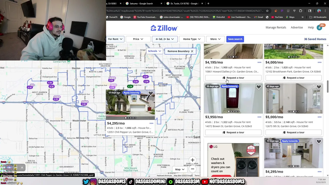Screen dimensions: 329x185
Task: Click the address 12102 Brookhaven Park, Garden Grove
Action: (x=293, y=72)
